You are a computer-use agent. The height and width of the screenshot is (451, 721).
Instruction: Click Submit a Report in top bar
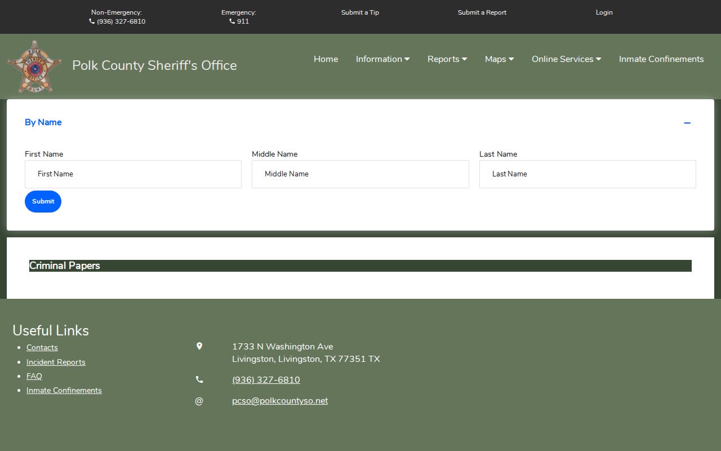pos(482,12)
